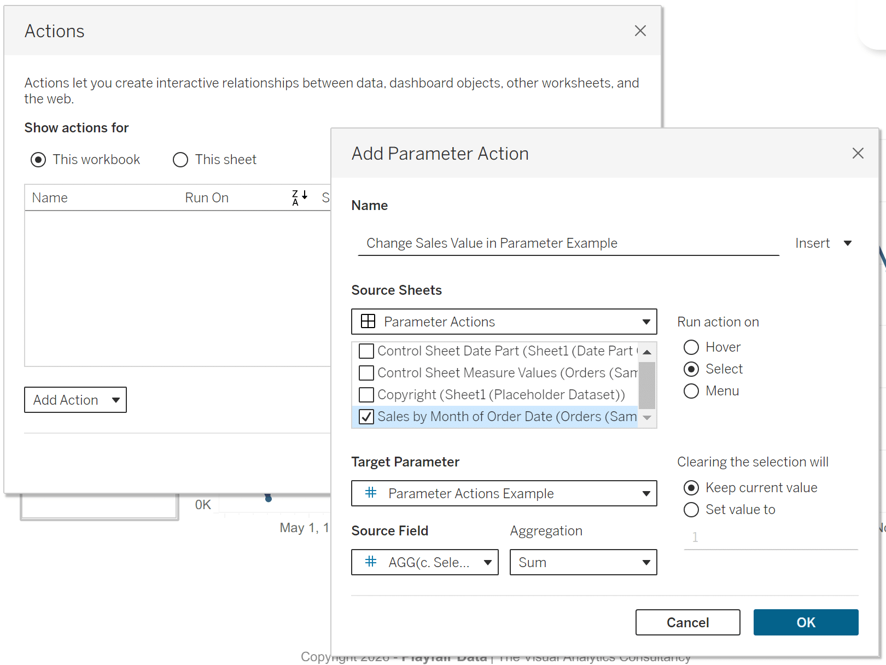This screenshot has width=886, height=665.
Task: Open the Add Action dropdown
Action: pos(75,400)
